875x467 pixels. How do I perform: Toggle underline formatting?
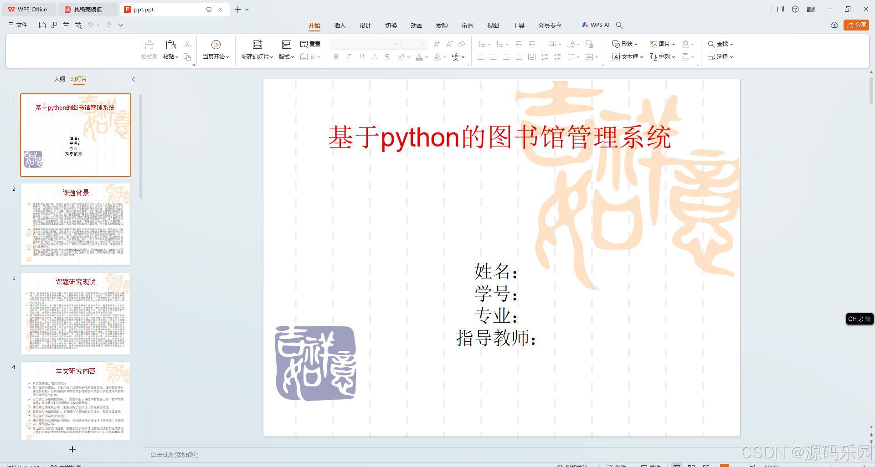pos(361,57)
